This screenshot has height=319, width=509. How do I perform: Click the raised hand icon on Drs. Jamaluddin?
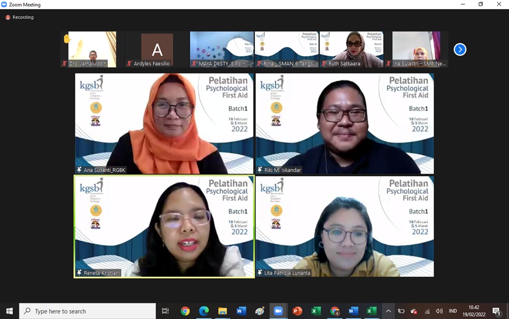point(67,38)
